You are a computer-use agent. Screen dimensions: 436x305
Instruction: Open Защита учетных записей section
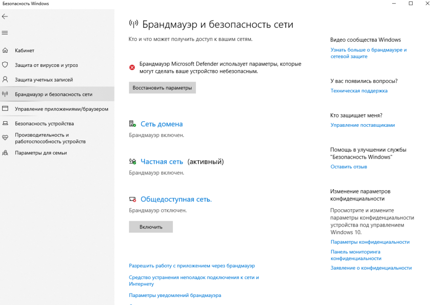click(57, 80)
